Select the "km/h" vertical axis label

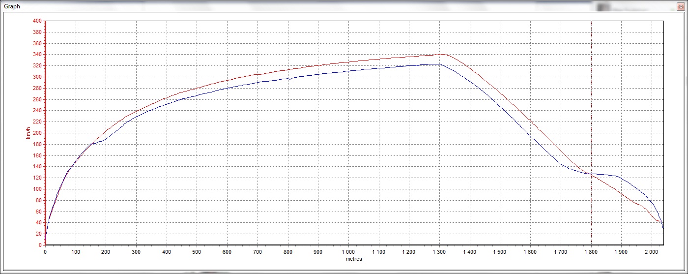[28, 132]
